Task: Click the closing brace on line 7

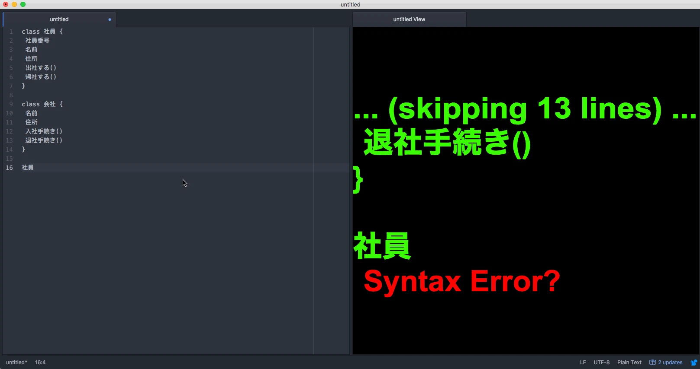Action: pyautogui.click(x=23, y=86)
